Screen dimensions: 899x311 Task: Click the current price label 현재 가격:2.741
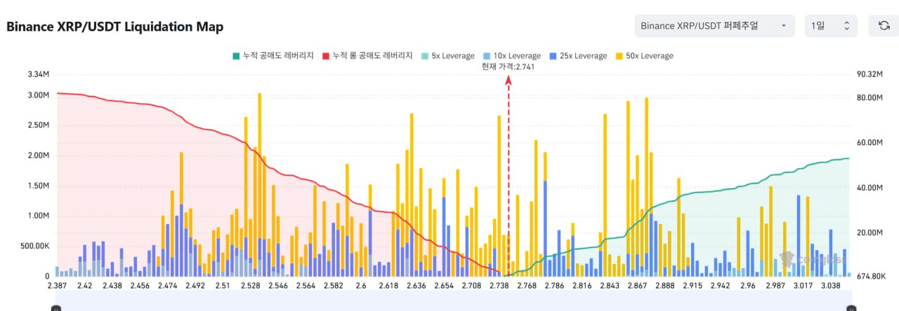click(508, 67)
